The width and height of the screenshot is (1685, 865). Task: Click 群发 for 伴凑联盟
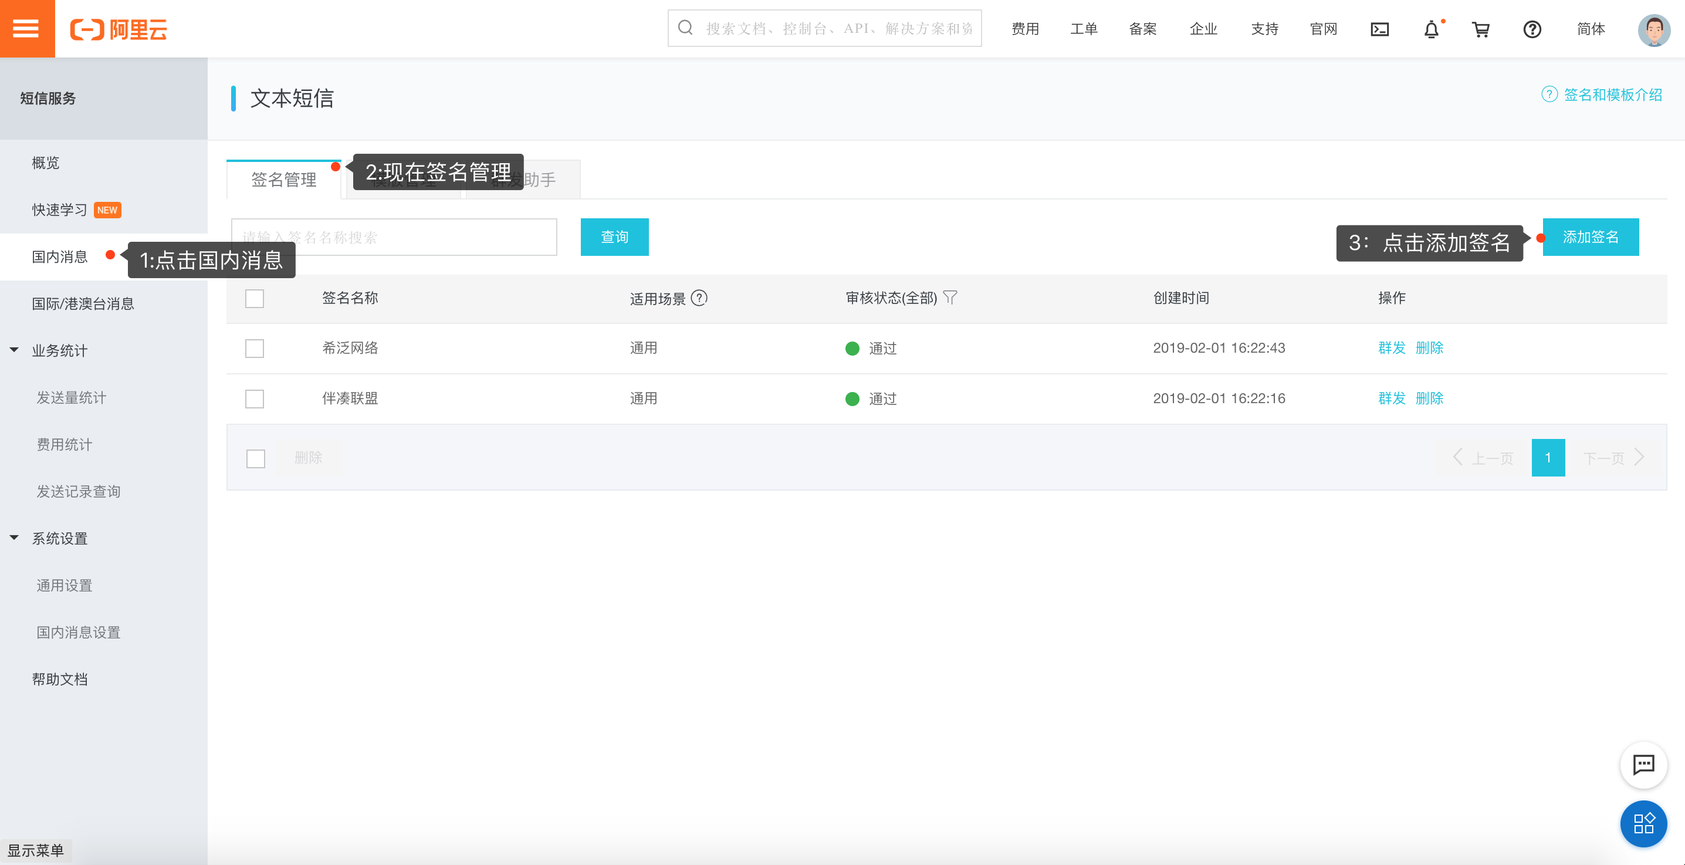pos(1391,398)
